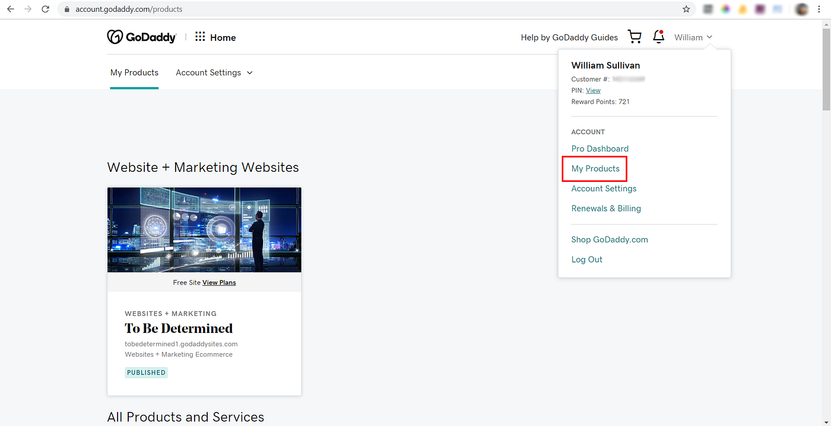Viewport: 831px width, 426px height.
Task: Click Reward Points: 721 text
Action: (600, 102)
